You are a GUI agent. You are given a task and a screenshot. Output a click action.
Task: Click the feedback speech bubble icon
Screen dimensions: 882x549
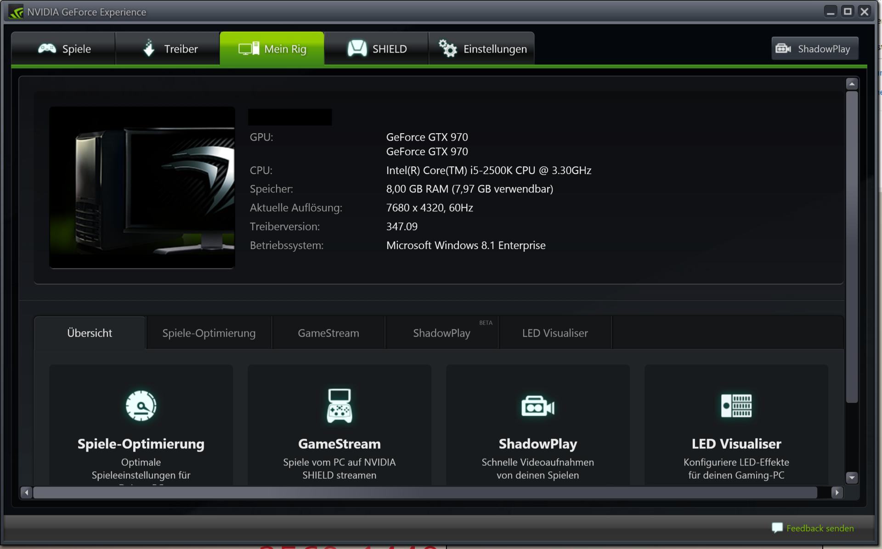(777, 528)
